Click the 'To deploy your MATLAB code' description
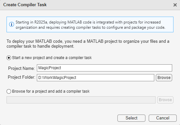 (88, 44)
